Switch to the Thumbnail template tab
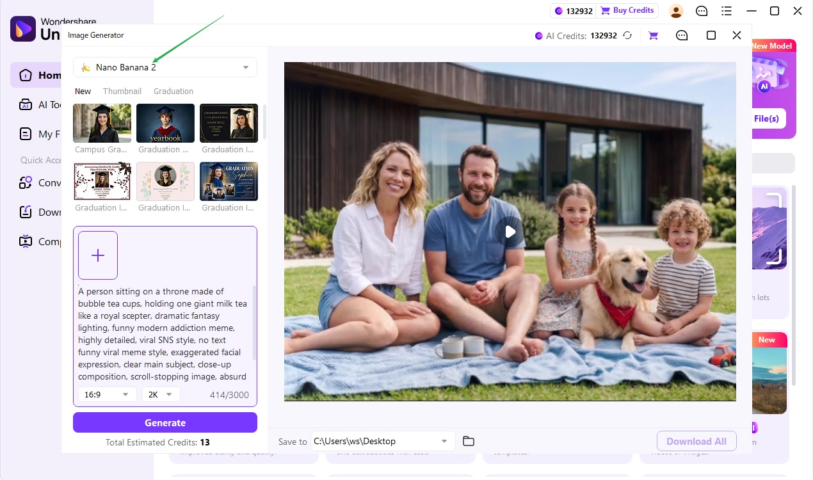The width and height of the screenshot is (813, 480). (122, 91)
